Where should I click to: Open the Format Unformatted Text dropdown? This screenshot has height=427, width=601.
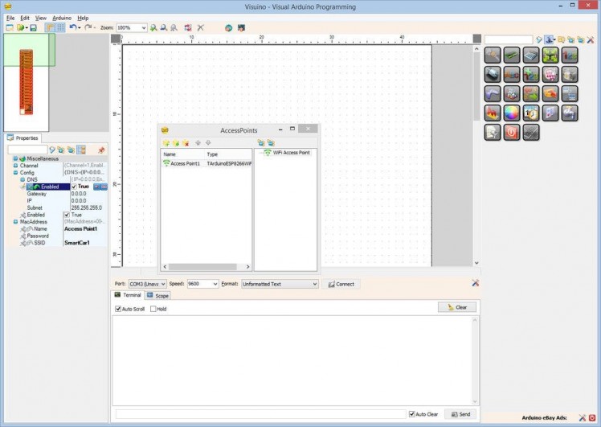(x=314, y=284)
